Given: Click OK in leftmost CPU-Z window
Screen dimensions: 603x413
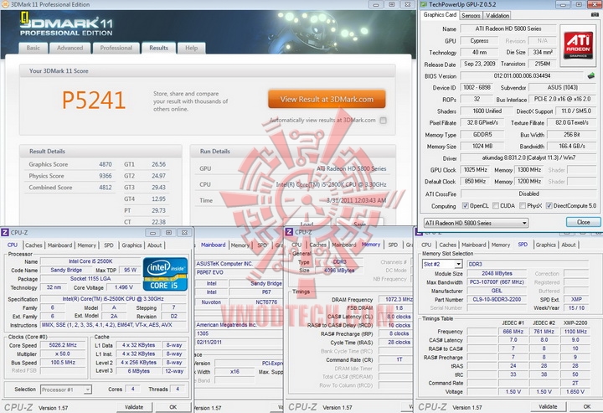Looking at the screenshot, I should tap(173, 407).
